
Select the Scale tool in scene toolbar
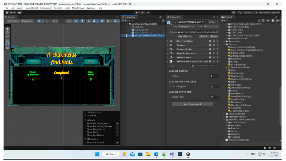(x=8, y=40)
